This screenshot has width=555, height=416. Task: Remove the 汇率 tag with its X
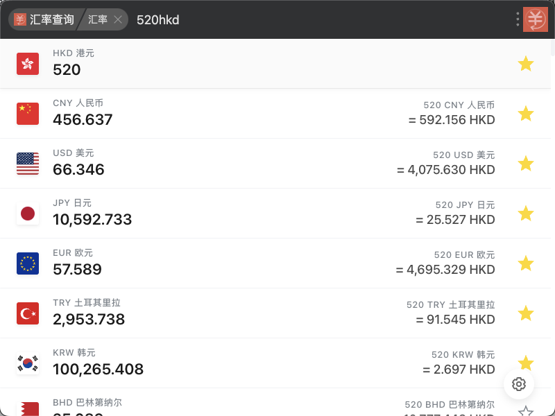118,19
